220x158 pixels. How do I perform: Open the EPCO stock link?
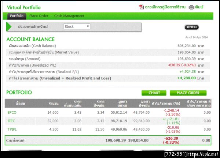pyautogui.click(x=12, y=113)
